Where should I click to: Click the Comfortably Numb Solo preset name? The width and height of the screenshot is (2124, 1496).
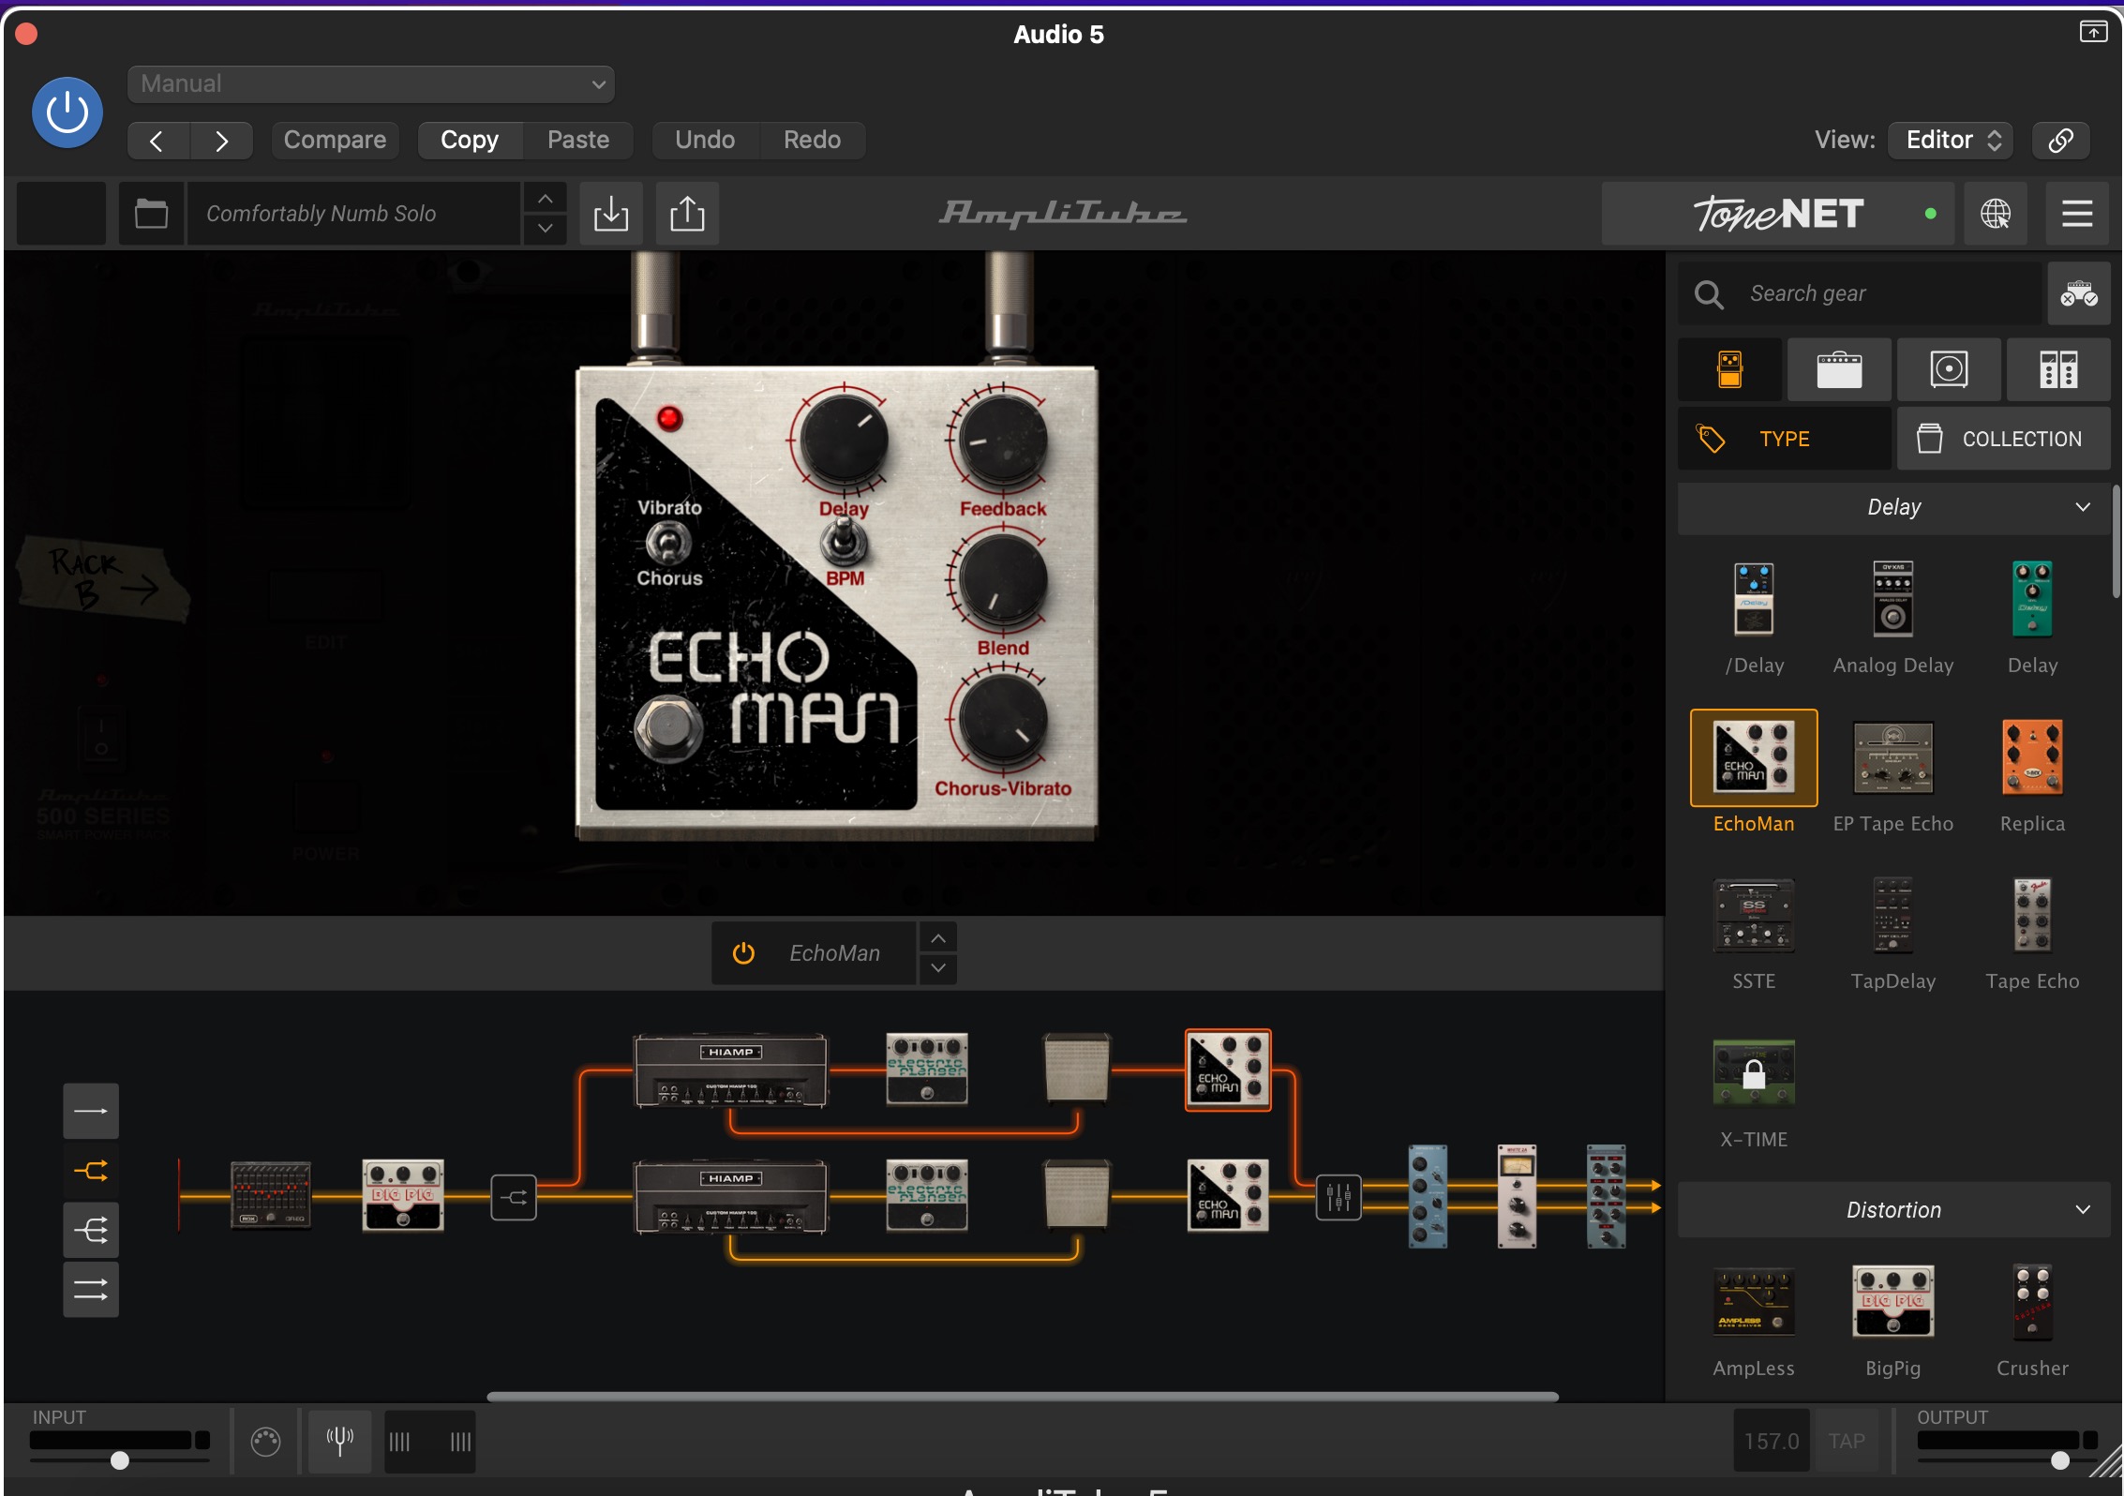click(x=354, y=214)
